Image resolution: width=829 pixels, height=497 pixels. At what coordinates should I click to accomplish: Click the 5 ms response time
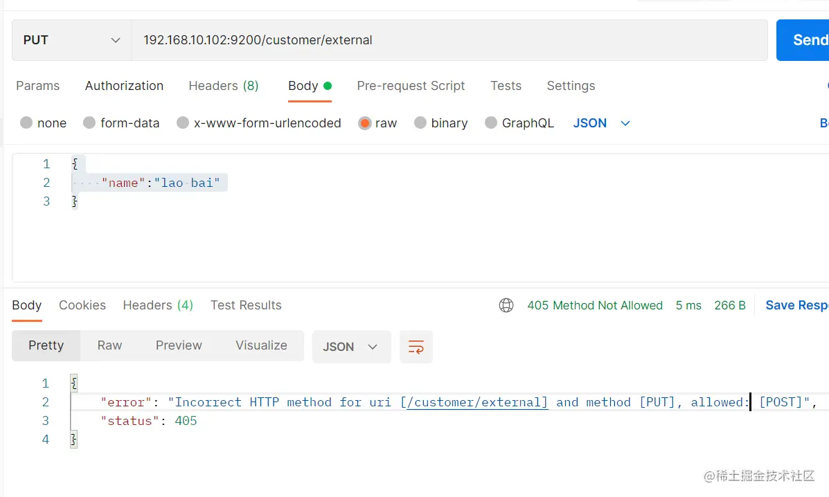click(688, 305)
